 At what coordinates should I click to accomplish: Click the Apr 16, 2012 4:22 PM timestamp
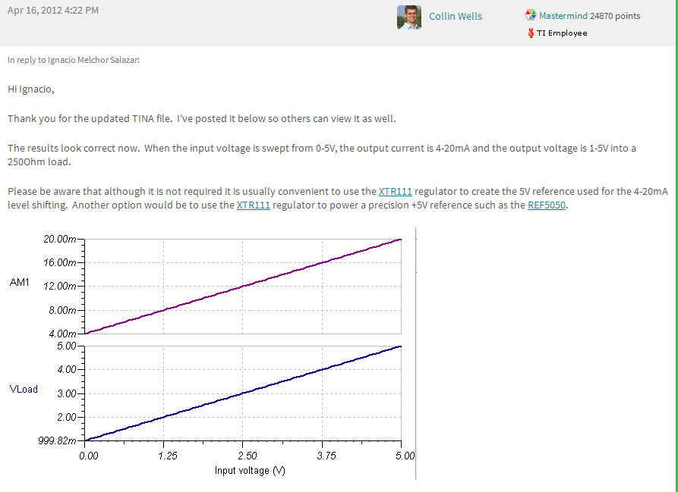(x=52, y=11)
